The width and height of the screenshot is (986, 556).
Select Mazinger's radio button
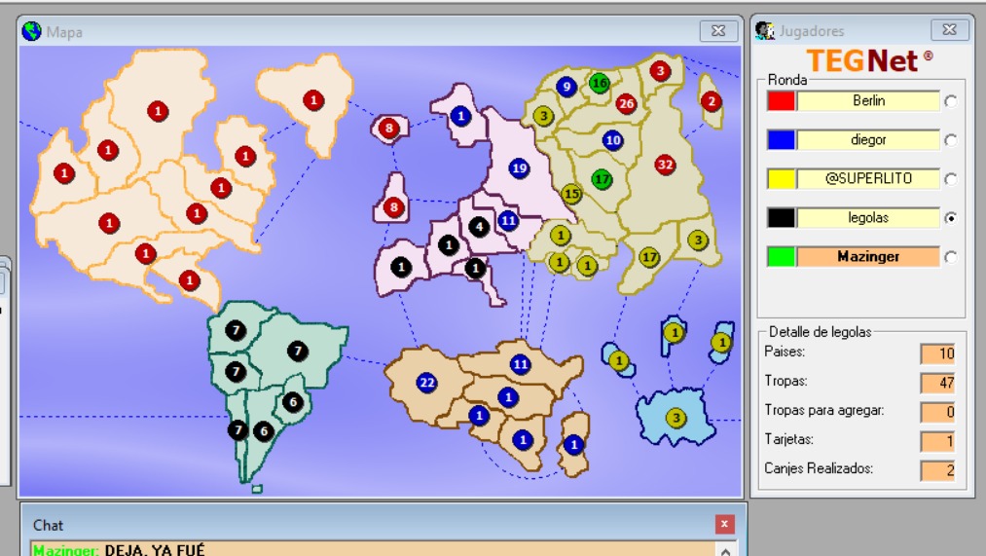click(950, 257)
